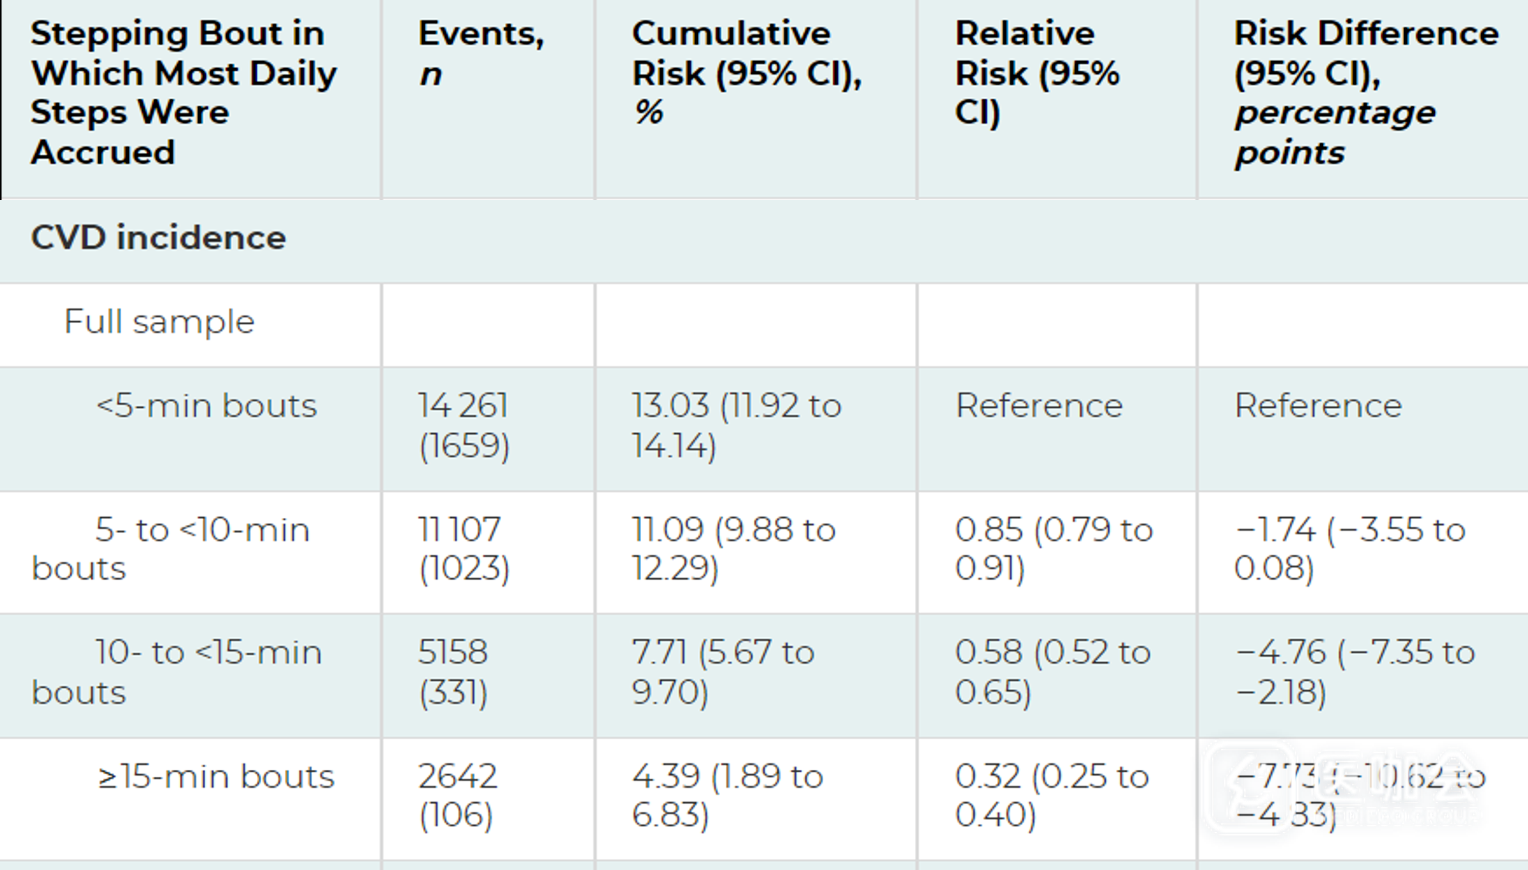
Task: Click the 'Relative Risk (95% CI)' header
Action: [x=1036, y=72]
